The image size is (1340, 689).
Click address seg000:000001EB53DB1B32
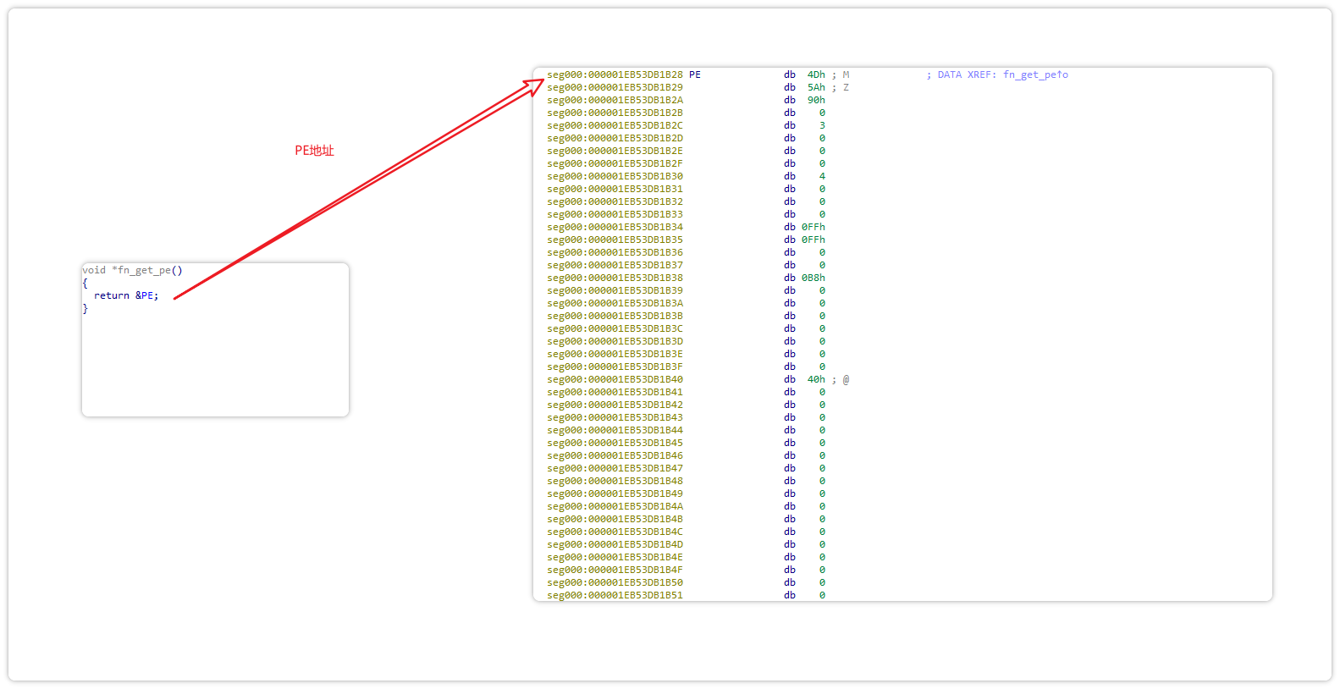615,201
